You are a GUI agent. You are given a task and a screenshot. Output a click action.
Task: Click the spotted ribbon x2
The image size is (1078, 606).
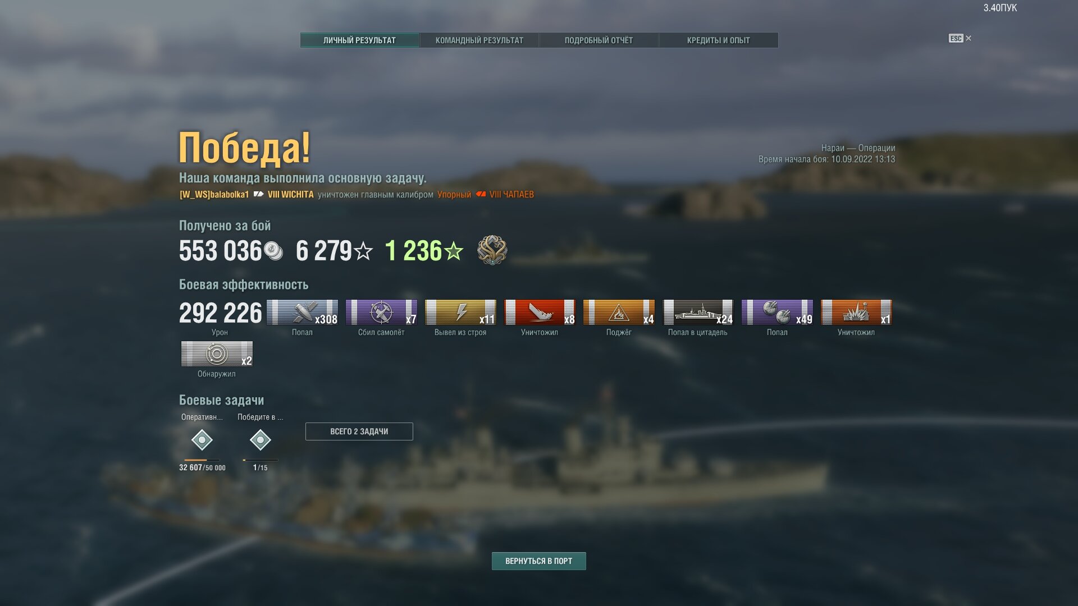[x=217, y=354]
